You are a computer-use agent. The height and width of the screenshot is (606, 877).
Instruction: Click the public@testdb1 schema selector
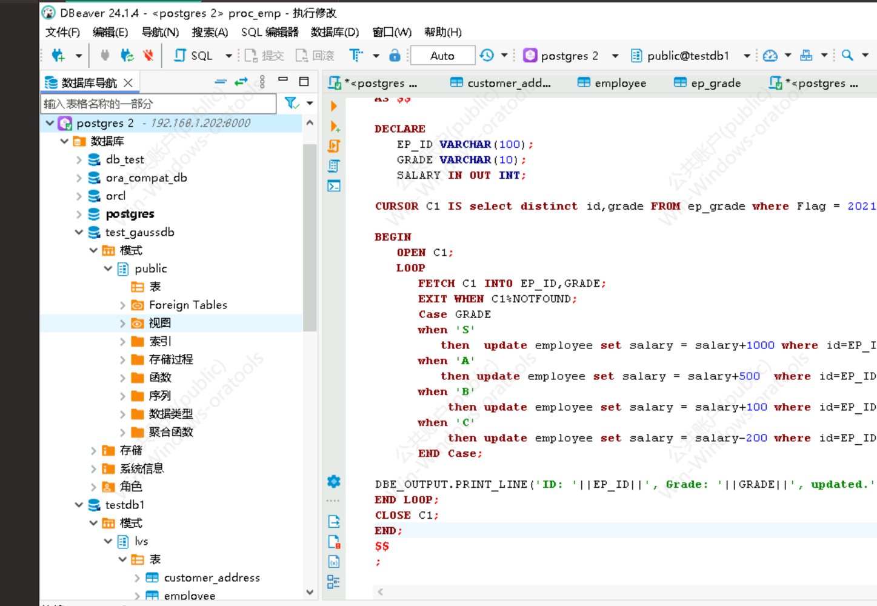click(x=687, y=56)
